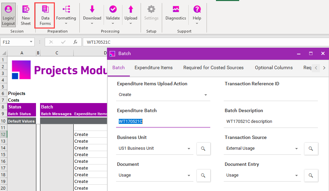Open the Name Box dropdown arrow
The image size is (329, 191).
click(x=31, y=42)
